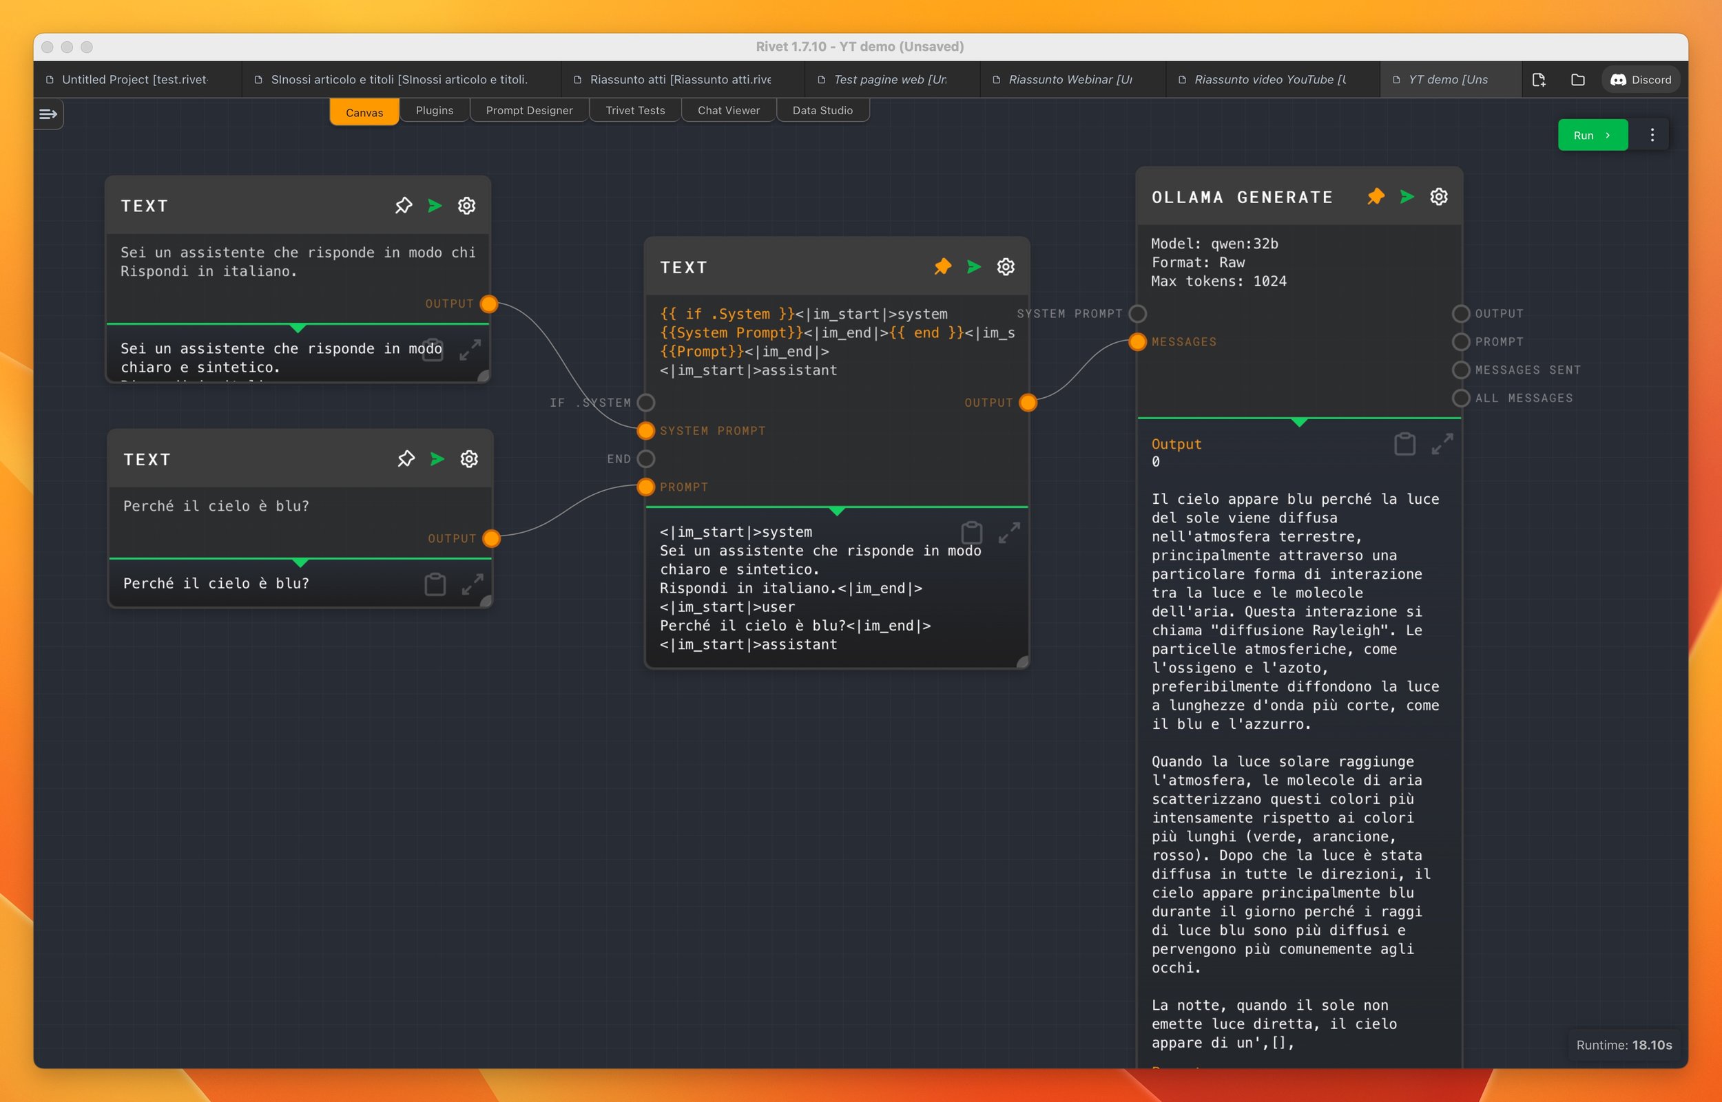Image resolution: width=1722 pixels, height=1102 pixels.
Task: Open the Plugins tab
Action: click(x=435, y=110)
